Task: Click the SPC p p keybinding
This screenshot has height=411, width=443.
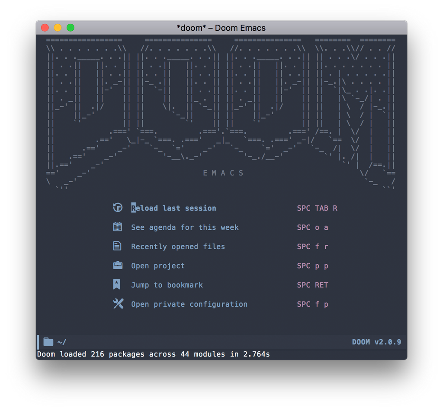Action: tap(312, 266)
